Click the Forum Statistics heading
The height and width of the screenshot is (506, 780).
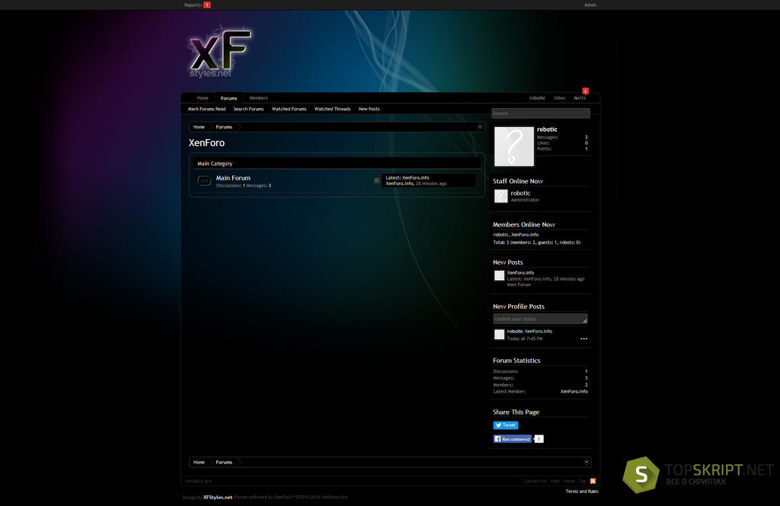point(516,361)
